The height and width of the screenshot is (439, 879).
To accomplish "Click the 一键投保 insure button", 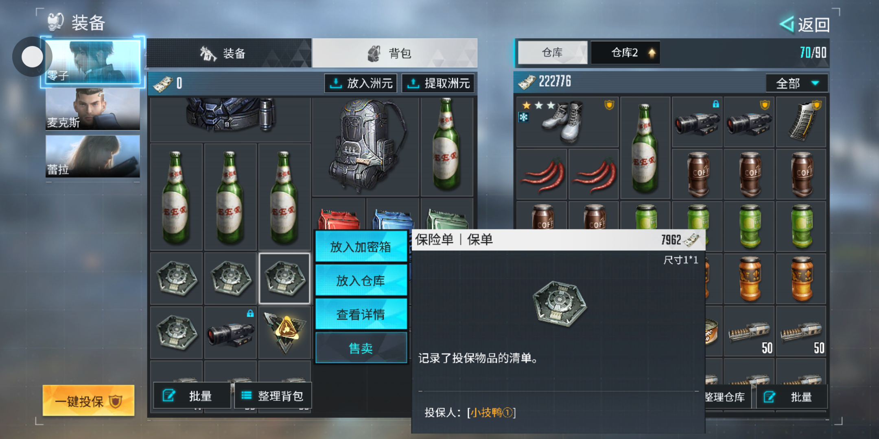I will click(x=88, y=401).
